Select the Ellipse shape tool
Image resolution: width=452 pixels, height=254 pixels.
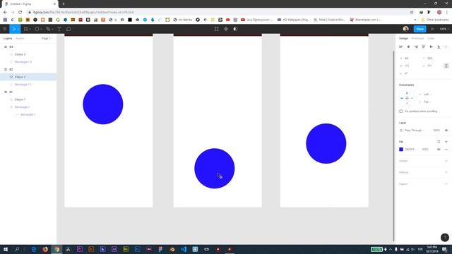tap(37, 29)
